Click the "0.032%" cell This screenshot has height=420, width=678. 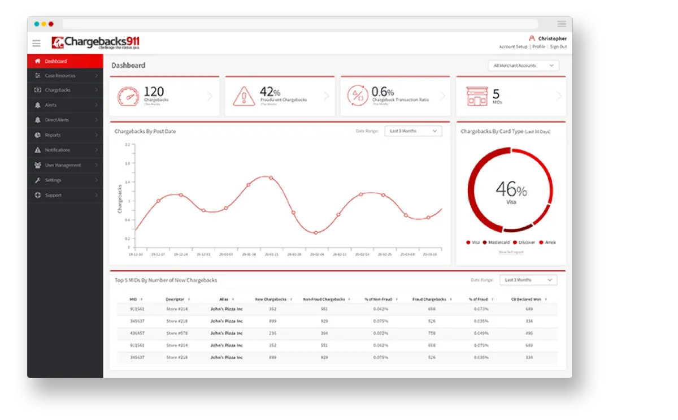tap(381, 334)
